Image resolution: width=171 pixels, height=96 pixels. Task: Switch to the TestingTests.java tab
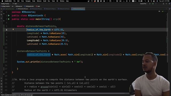(x=9, y=9)
